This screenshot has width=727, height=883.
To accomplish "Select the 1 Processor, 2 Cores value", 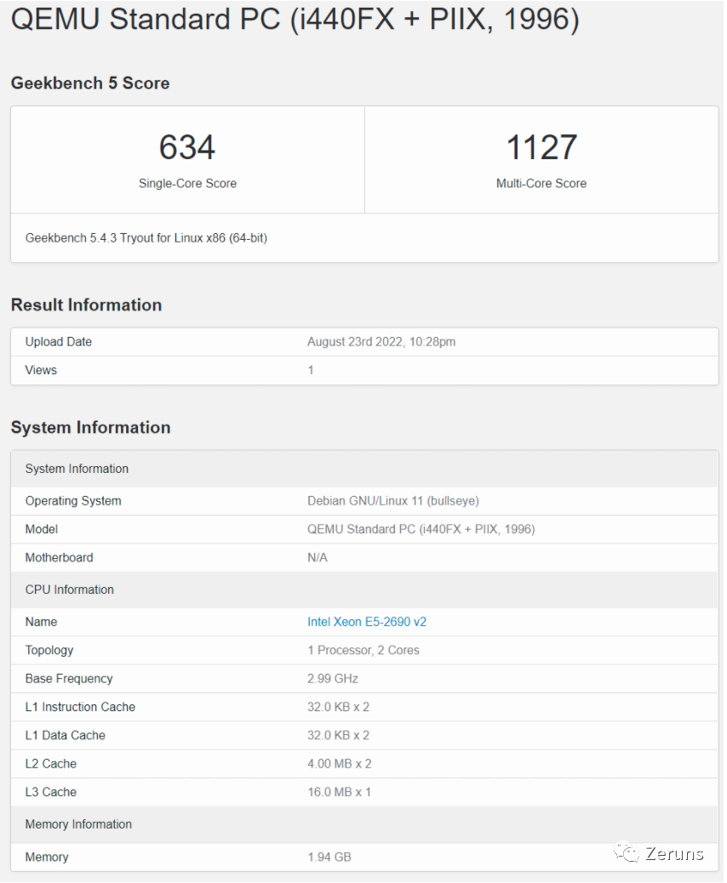I will [363, 651].
